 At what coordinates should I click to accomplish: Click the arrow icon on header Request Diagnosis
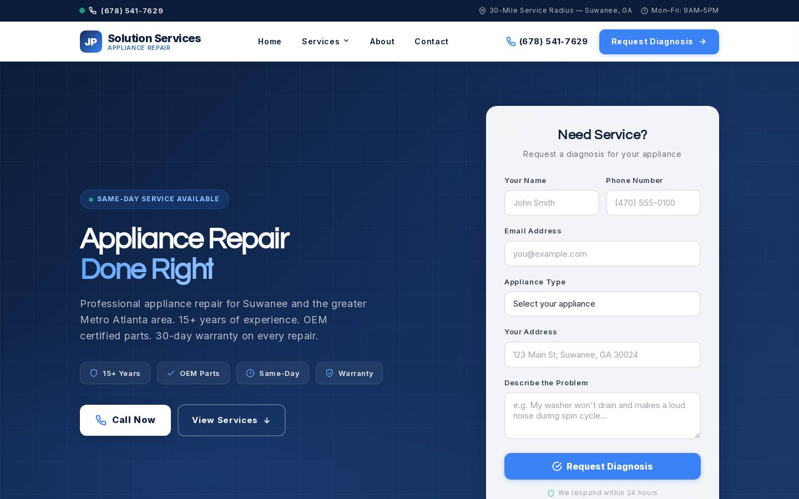tap(702, 42)
